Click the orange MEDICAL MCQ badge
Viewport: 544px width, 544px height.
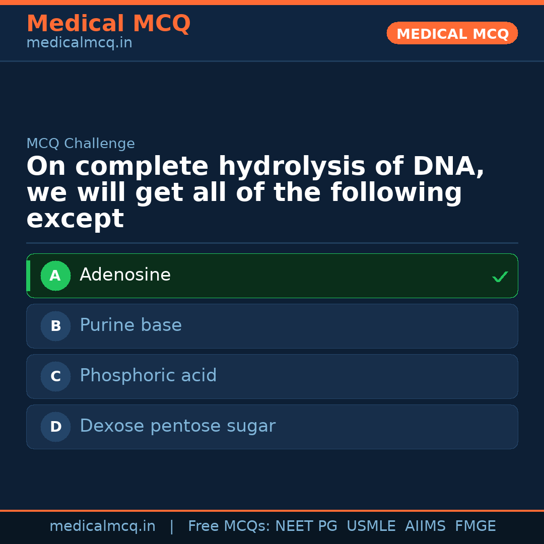[452, 33]
